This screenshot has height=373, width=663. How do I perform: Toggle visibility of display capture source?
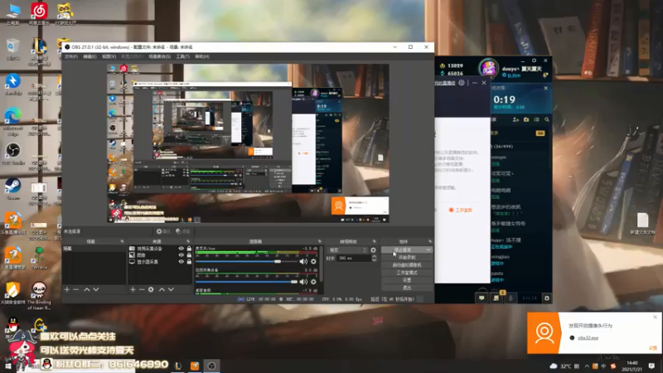coord(181,262)
